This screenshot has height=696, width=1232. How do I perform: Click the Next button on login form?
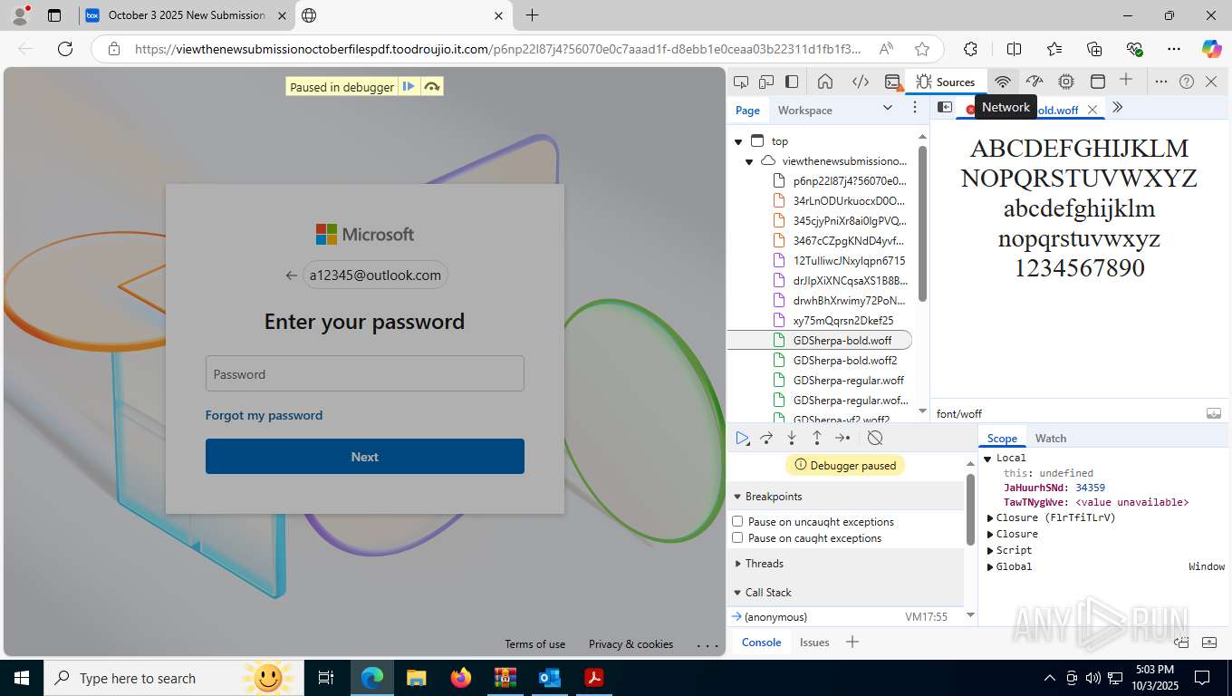[365, 457]
